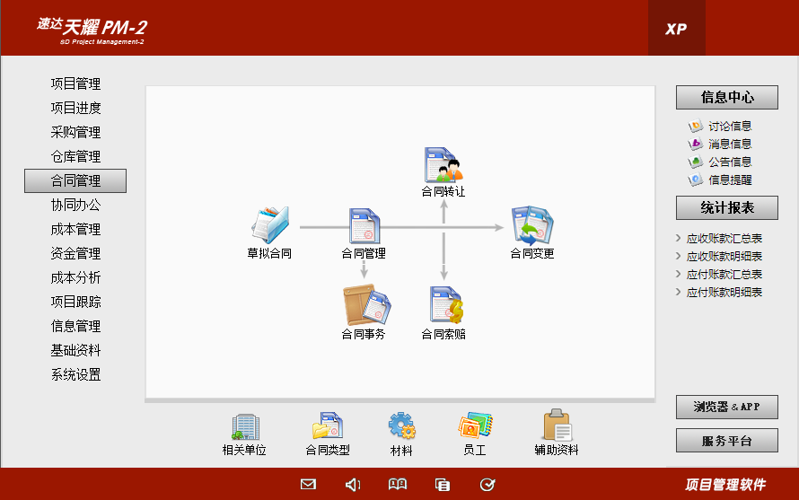Open the 合同索赔 contract claims icon
Image resolution: width=799 pixels, height=500 pixels.
pyautogui.click(x=443, y=305)
